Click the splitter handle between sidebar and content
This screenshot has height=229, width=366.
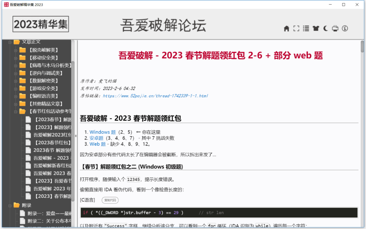(76, 135)
